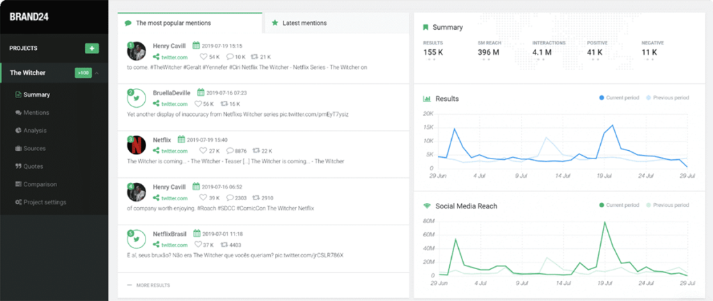This screenshot has height=301, width=713.
Task: Click the Netflix logo avatar
Action: pyautogui.click(x=136, y=145)
